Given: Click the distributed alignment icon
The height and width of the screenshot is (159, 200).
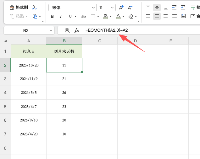Looking at the screenshot, I should [183, 16].
